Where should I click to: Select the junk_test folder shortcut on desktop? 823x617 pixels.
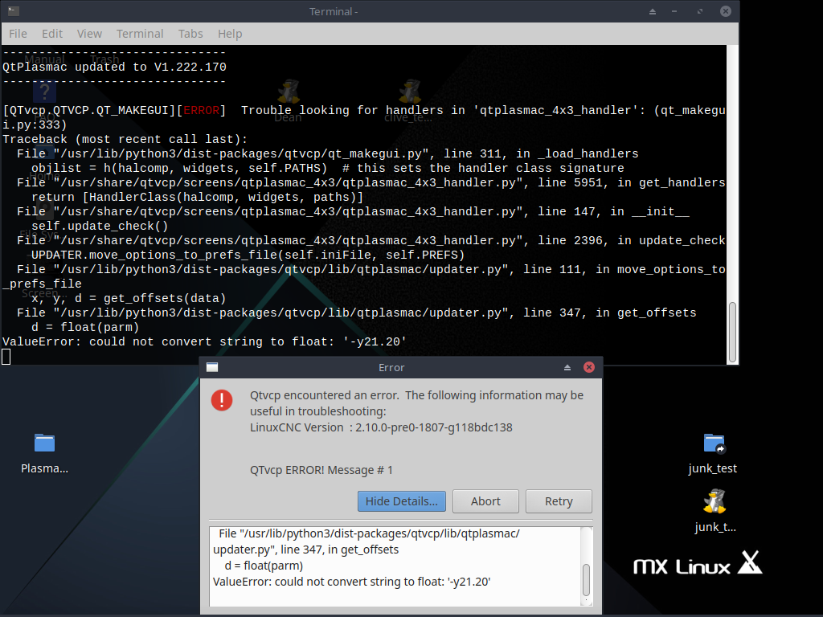[713, 453]
